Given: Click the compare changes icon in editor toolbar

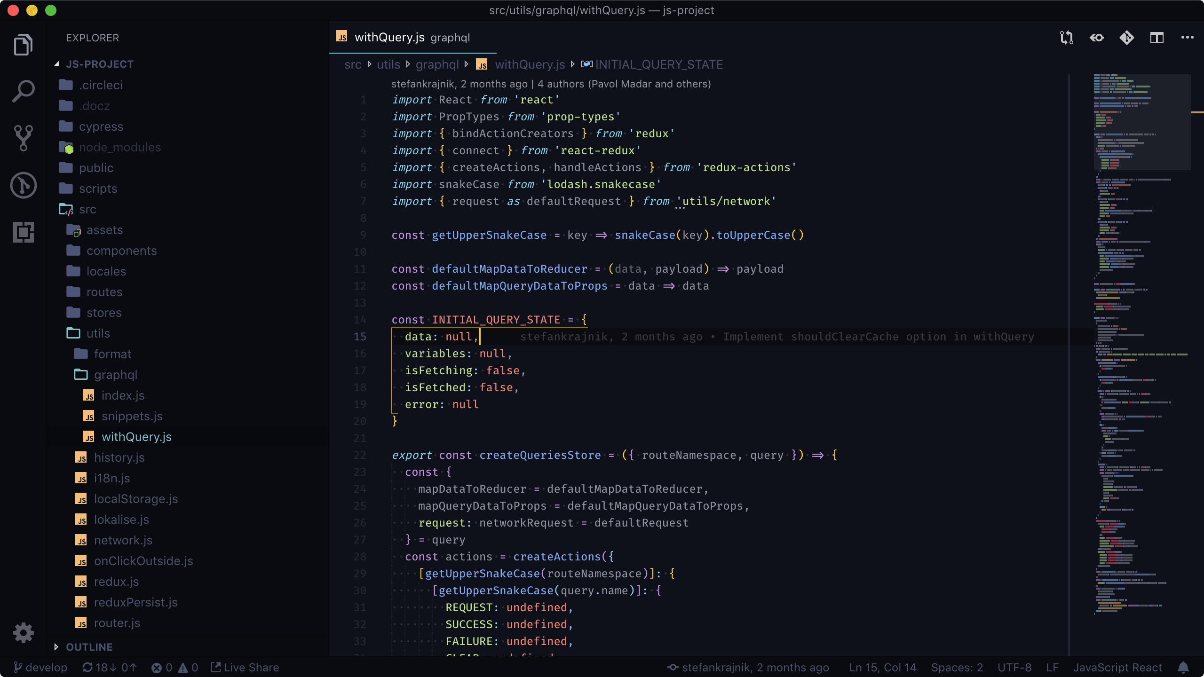Looking at the screenshot, I should [x=1067, y=38].
